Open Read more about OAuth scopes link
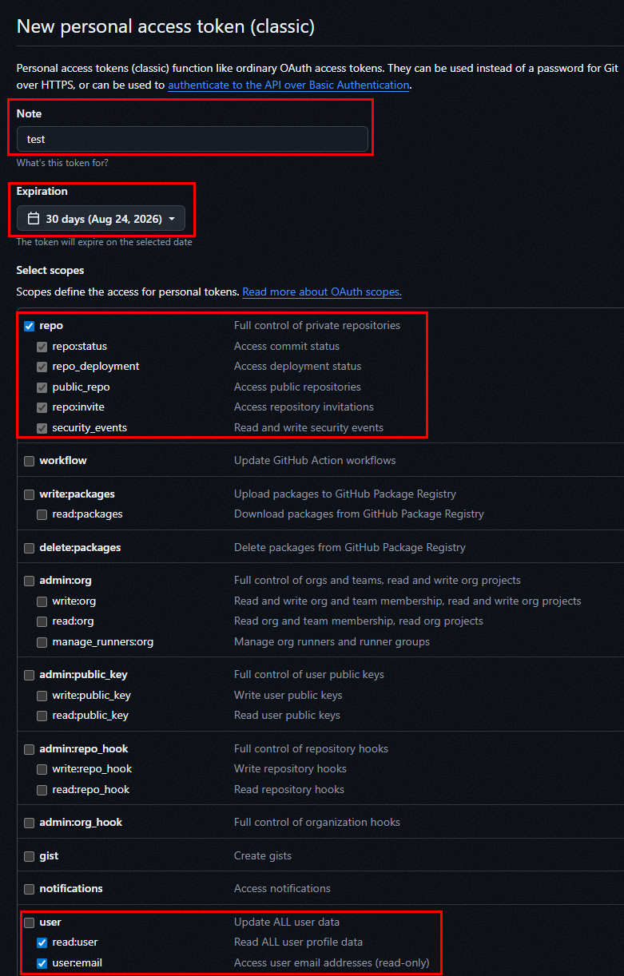 (x=322, y=292)
